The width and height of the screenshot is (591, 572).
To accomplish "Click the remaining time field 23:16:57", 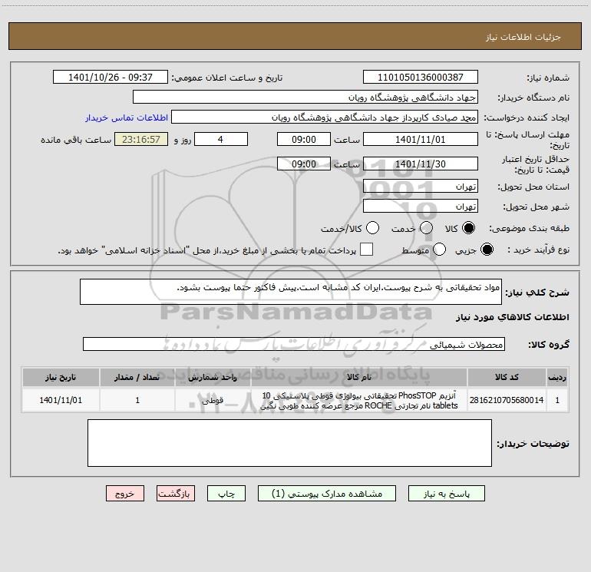I will [141, 139].
